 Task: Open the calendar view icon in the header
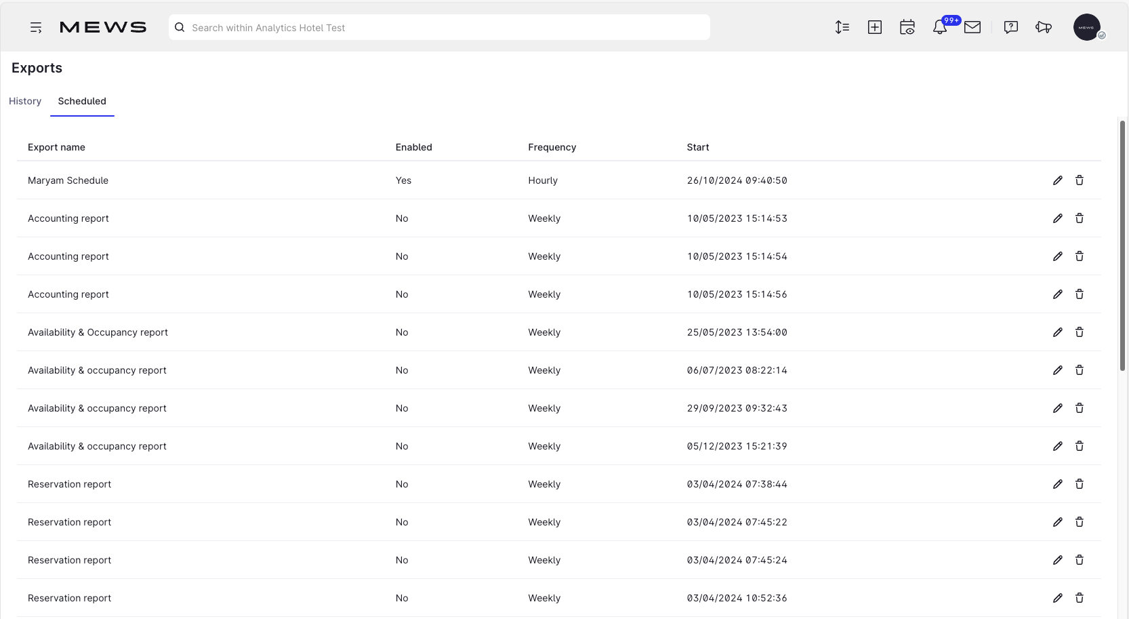pyautogui.click(x=907, y=27)
